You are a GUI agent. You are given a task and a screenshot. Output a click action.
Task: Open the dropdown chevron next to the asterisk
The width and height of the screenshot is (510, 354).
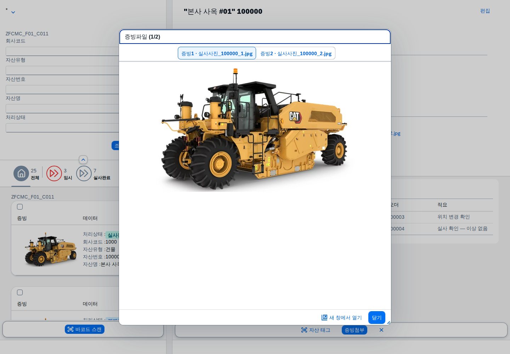click(x=13, y=12)
